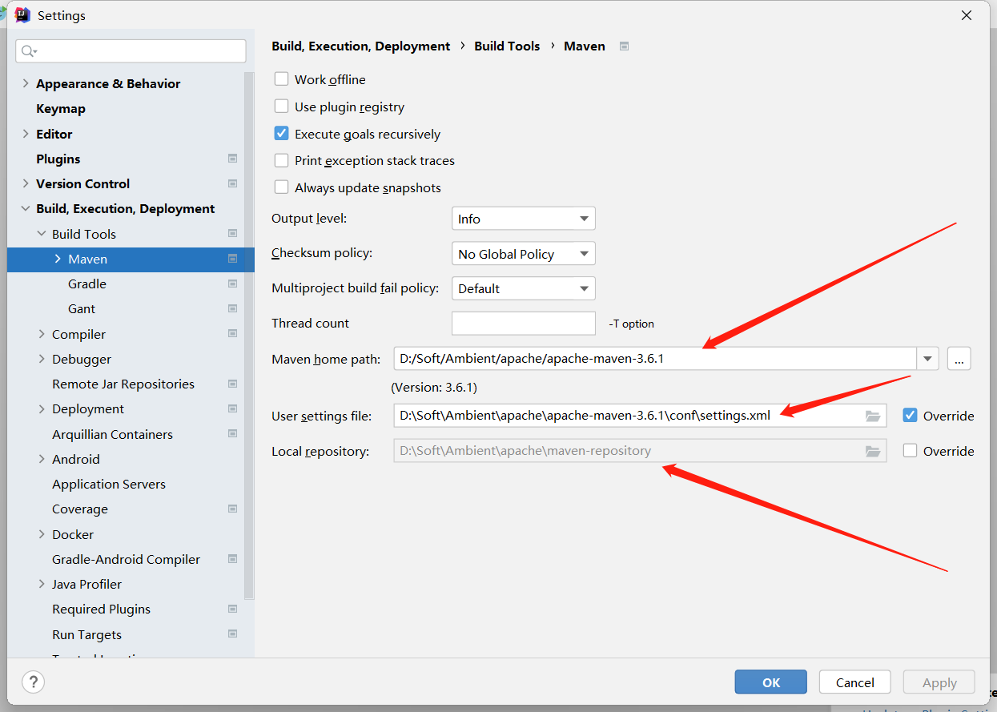Image resolution: width=997 pixels, height=712 pixels.
Task: Click the project icon on the Coverage row
Action: (232, 509)
